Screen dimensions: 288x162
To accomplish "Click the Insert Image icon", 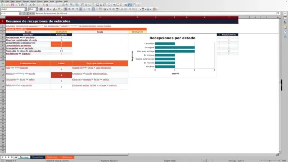I will tap(97, 5).
